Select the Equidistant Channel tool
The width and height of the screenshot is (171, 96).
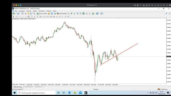tap(29, 17)
